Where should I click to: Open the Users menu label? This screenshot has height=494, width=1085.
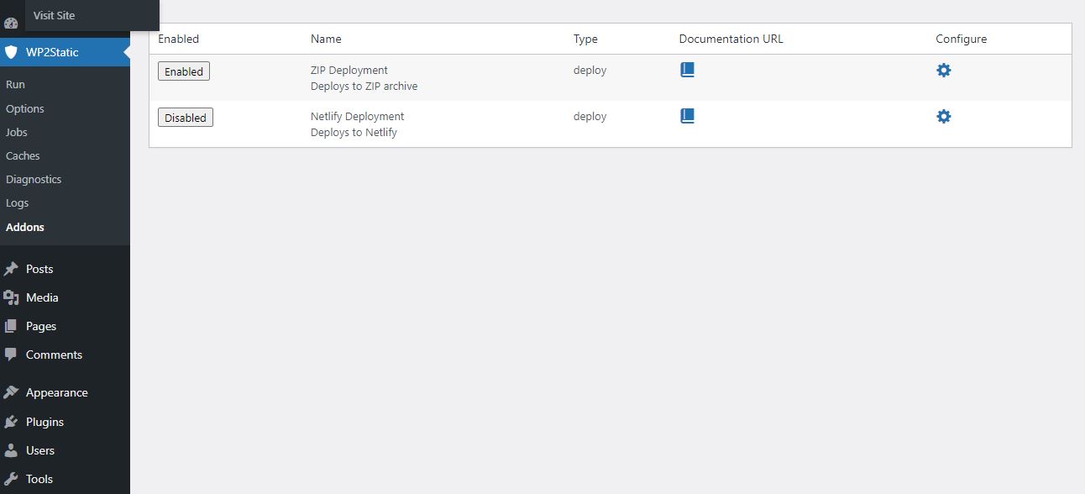pos(40,450)
